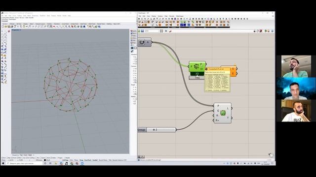
Task: Click the Zoom Extents icon on Grasshopper canvas toolbar
Action: pyautogui.click(x=161, y=31)
